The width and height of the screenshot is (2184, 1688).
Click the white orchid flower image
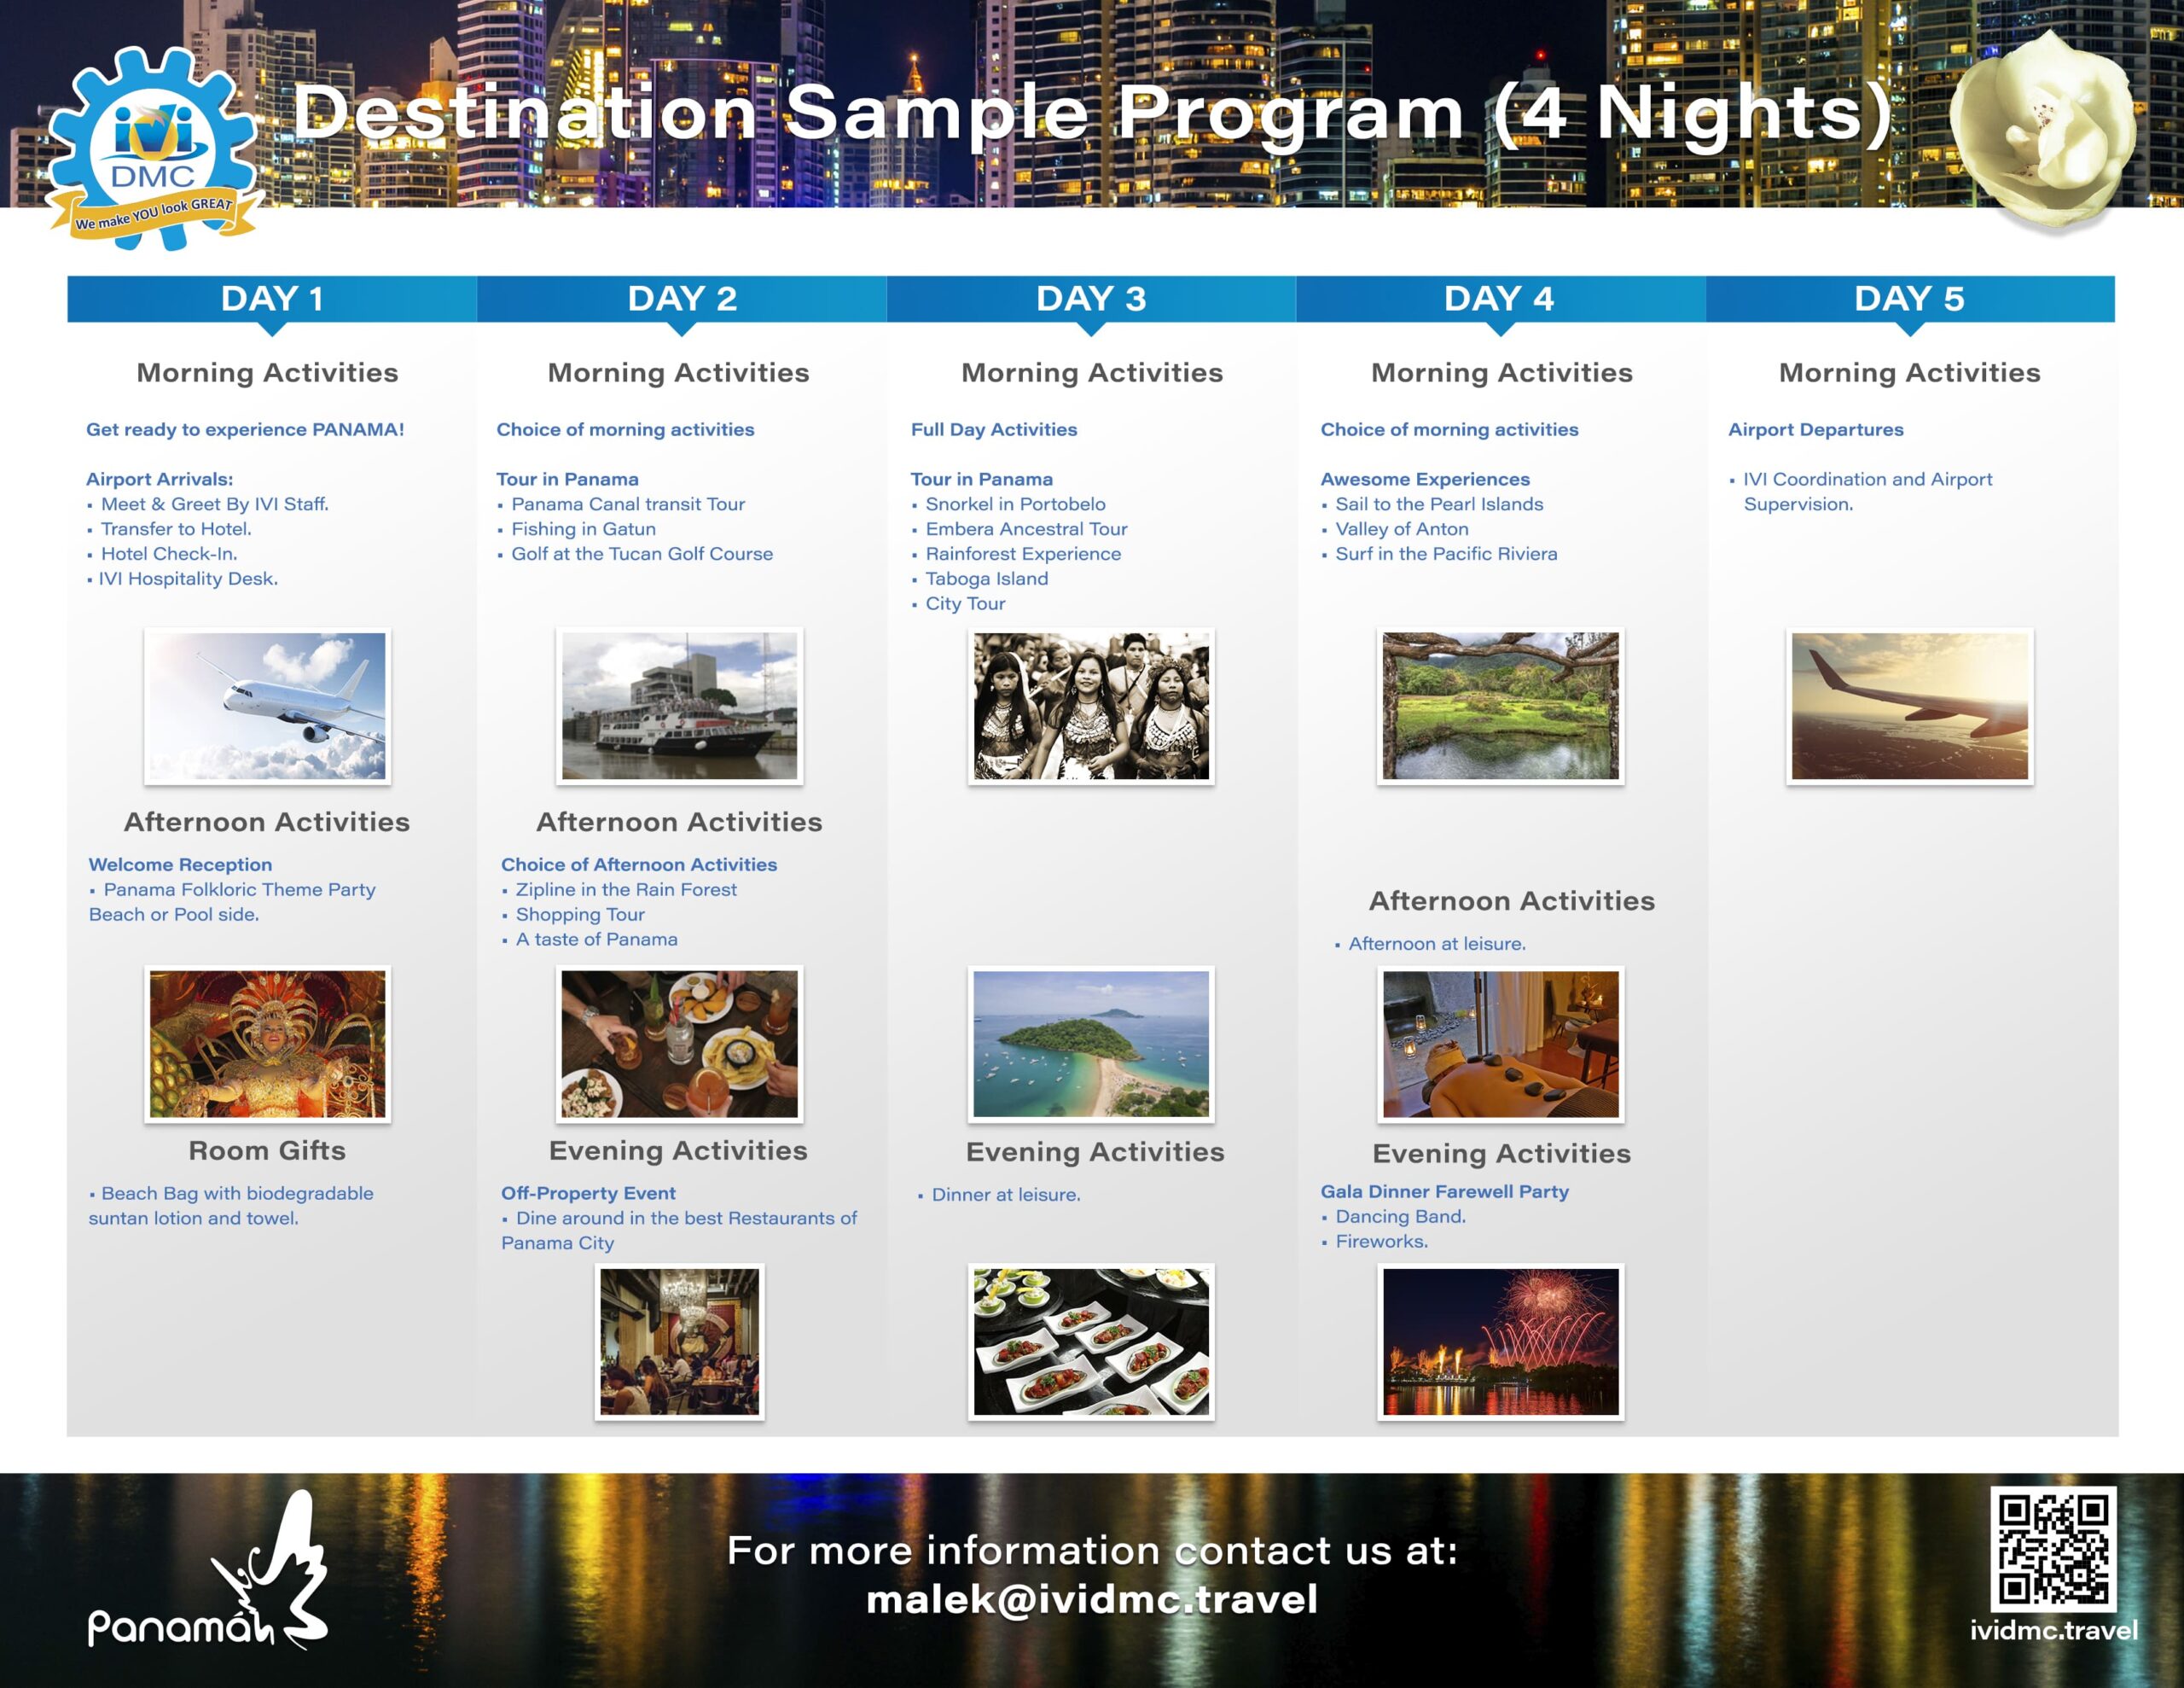(2045, 128)
